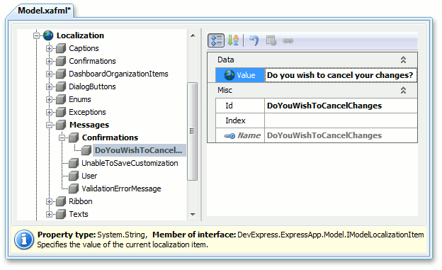Expand the Enums node
Image resolution: width=442 pixels, height=270 pixels.
[x=49, y=100]
